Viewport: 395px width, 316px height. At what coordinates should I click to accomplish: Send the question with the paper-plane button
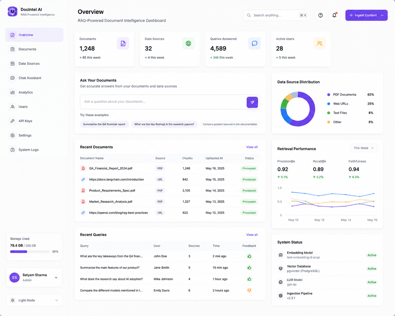coord(252,102)
